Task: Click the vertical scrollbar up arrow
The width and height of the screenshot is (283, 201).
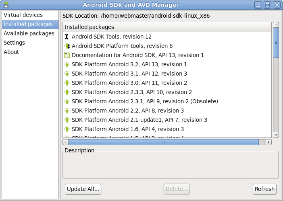Action: click(276, 25)
